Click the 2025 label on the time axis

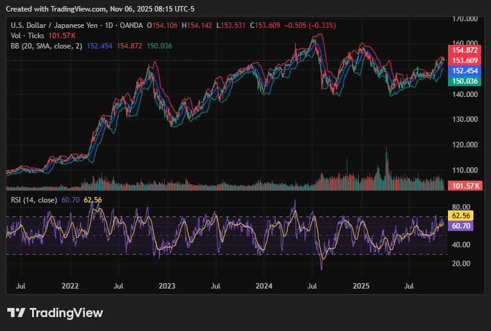pyautogui.click(x=361, y=284)
